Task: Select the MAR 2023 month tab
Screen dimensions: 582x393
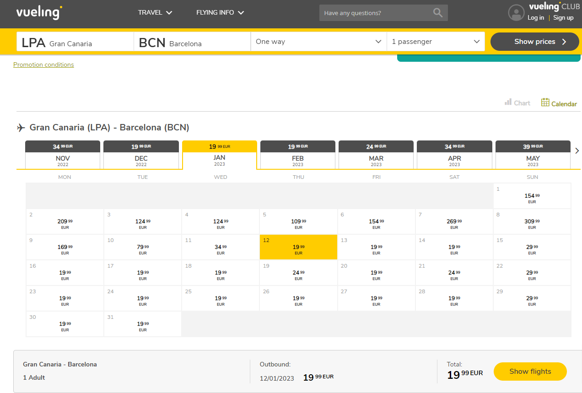Action: 376,155
